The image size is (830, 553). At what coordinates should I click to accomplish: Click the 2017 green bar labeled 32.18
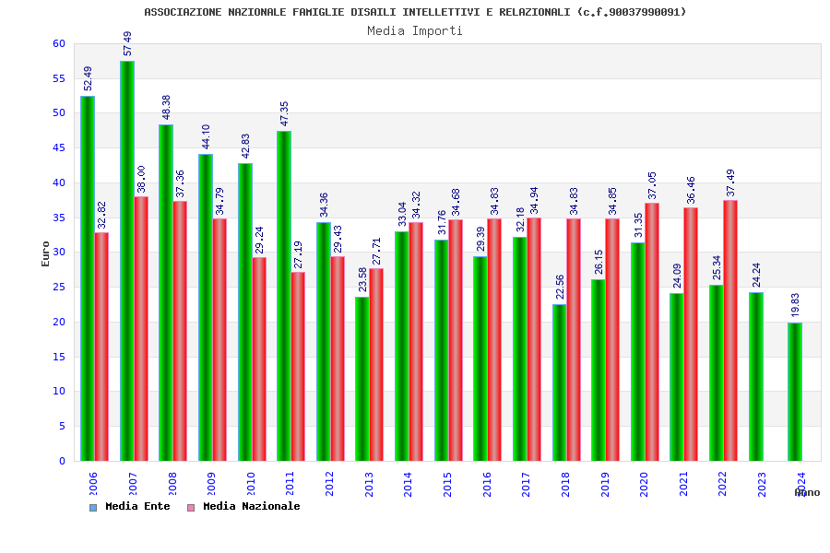tap(520, 349)
